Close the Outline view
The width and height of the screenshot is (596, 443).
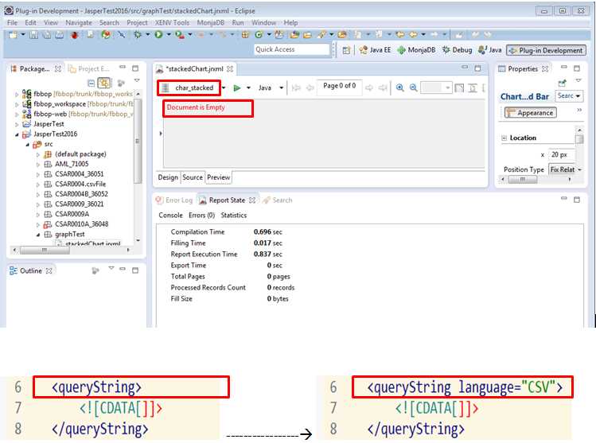pyautogui.click(x=49, y=271)
